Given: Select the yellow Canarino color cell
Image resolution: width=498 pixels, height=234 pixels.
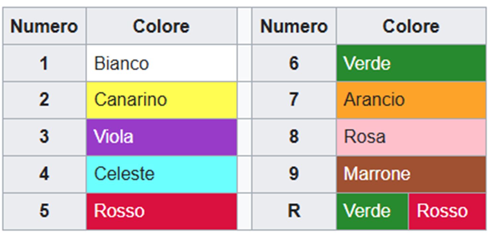Looking at the screenshot, I should coord(161,100).
